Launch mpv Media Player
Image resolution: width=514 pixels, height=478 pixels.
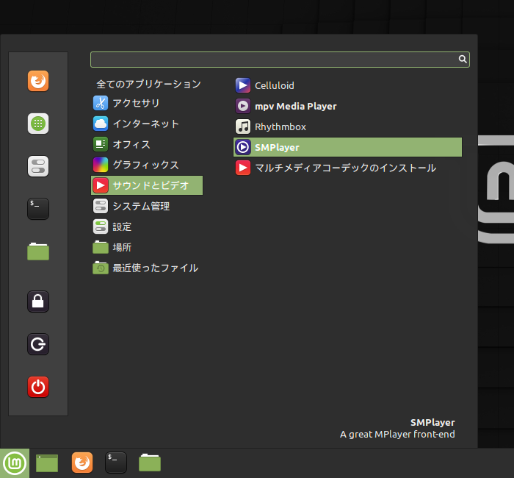347,106
